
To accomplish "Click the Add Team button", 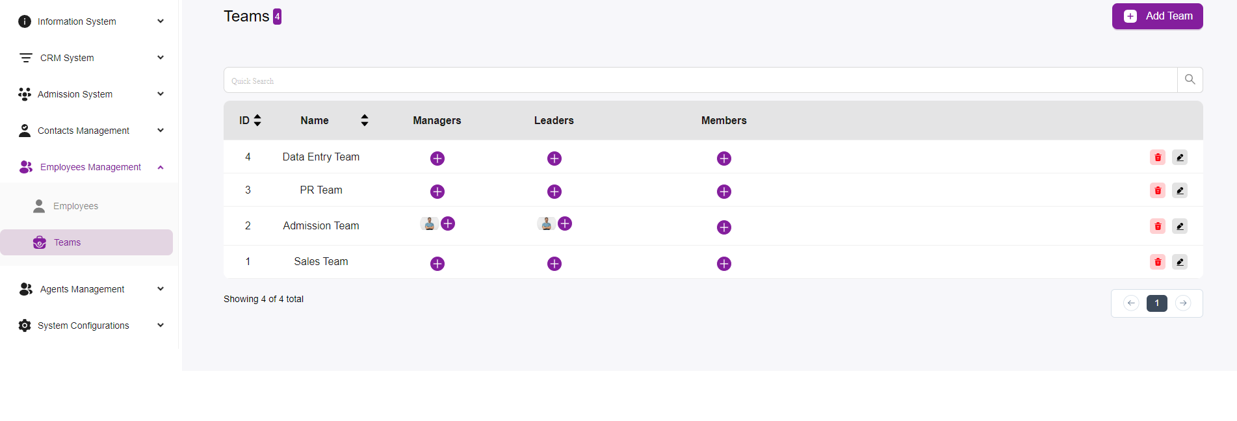I will pyautogui.click(x=1157, y=16).
